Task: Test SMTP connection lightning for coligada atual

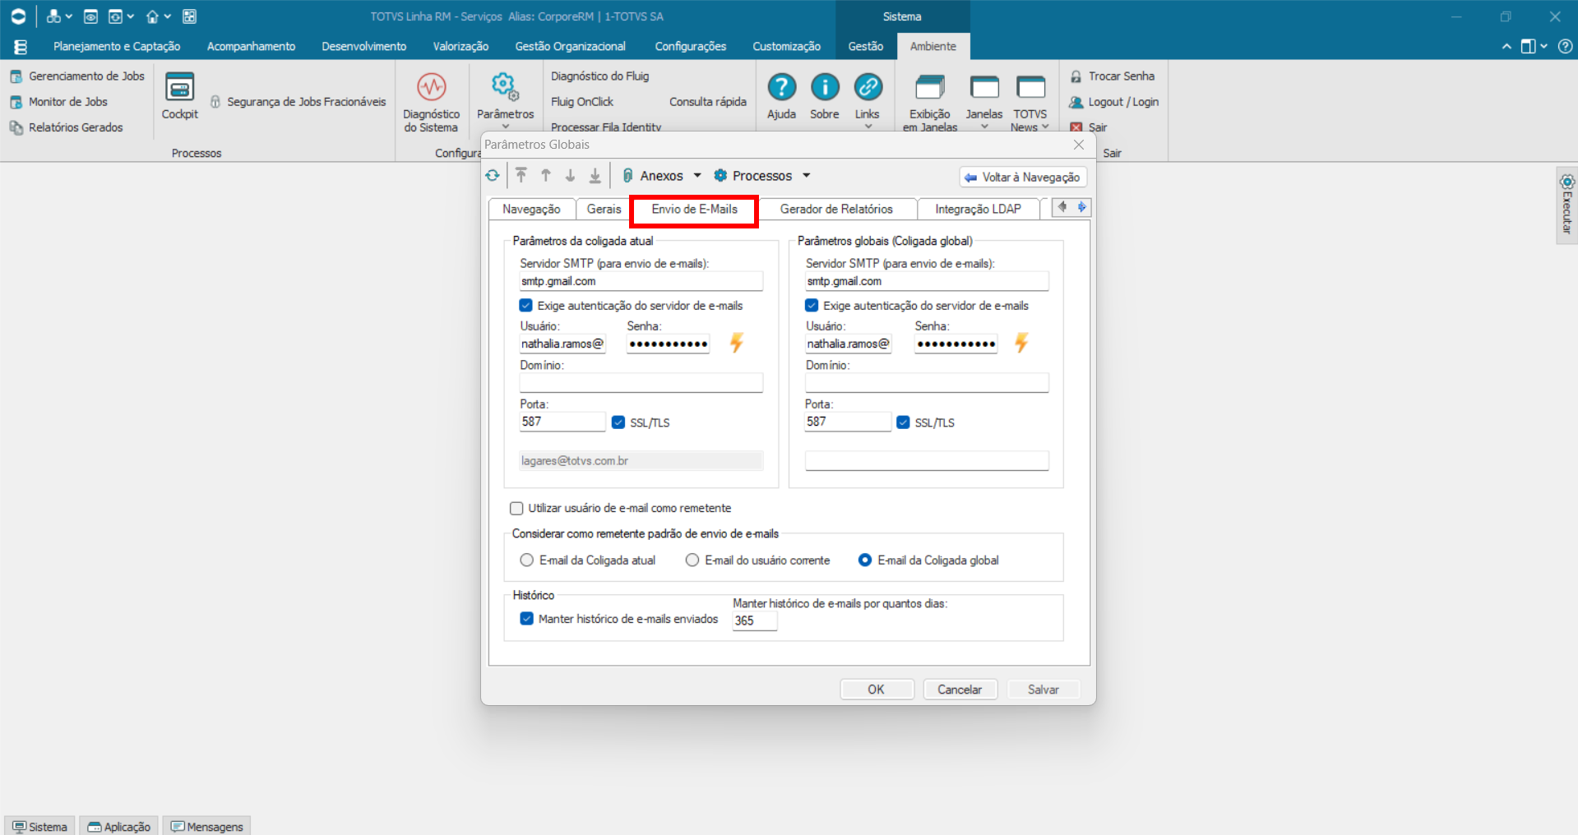Action: click(x=737, y=343)
